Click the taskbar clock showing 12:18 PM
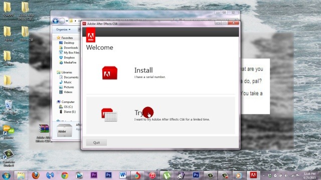This screenshot has height=180, width=321. (x=309, y=175)
